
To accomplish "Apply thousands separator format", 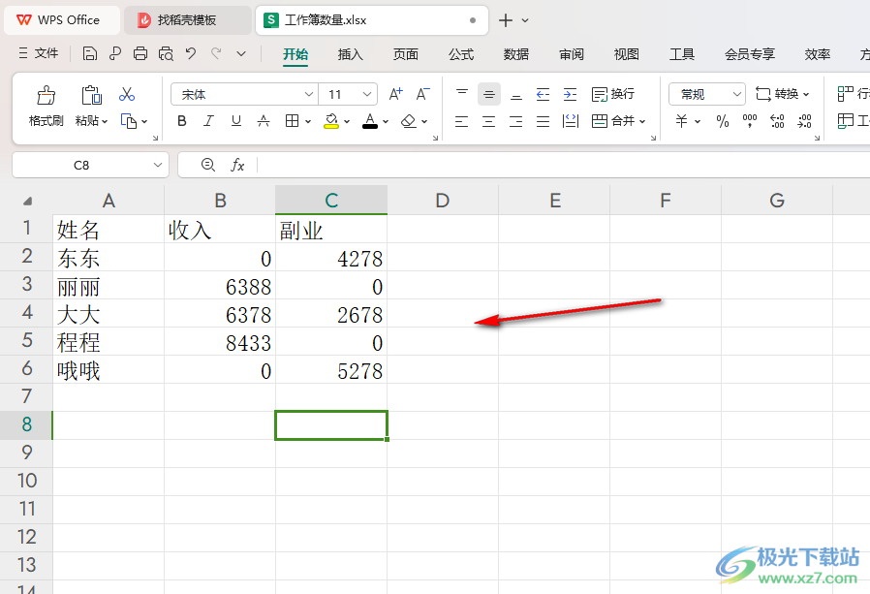I will tap(750, 121).
